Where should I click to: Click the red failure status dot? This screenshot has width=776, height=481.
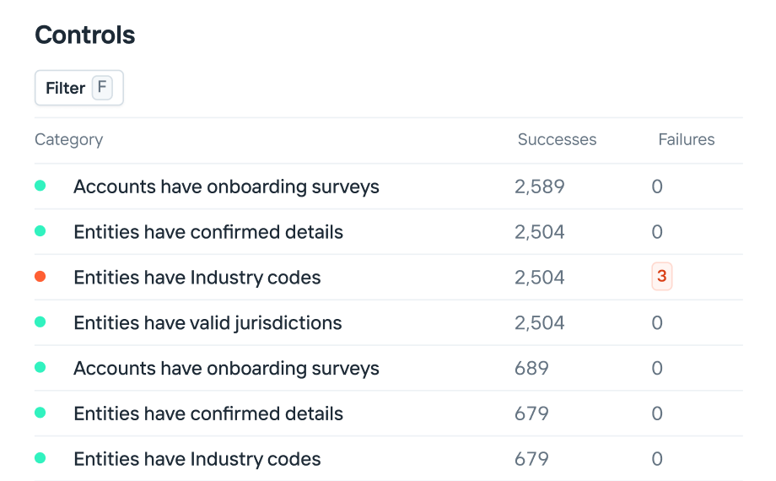(40, 277)
